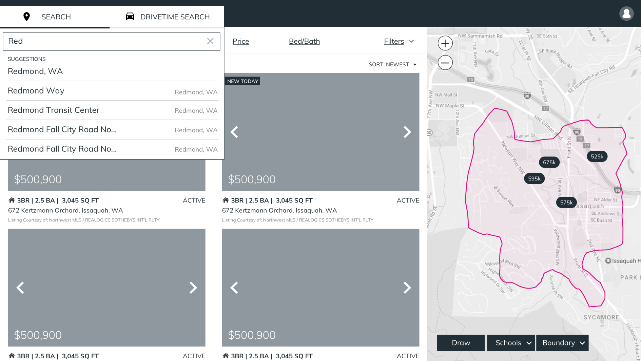
Task: Switch to the DRIVETIME SEARCH tab
Action: (167, 17)
